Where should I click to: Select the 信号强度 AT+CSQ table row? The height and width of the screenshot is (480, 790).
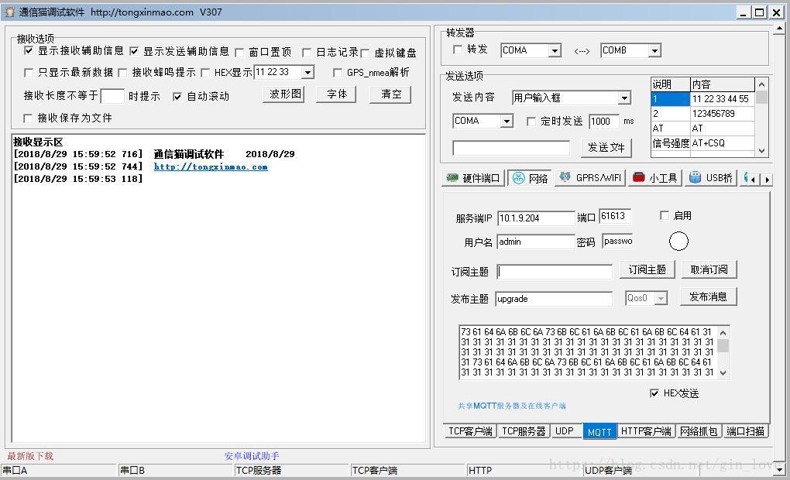[702, 143]
